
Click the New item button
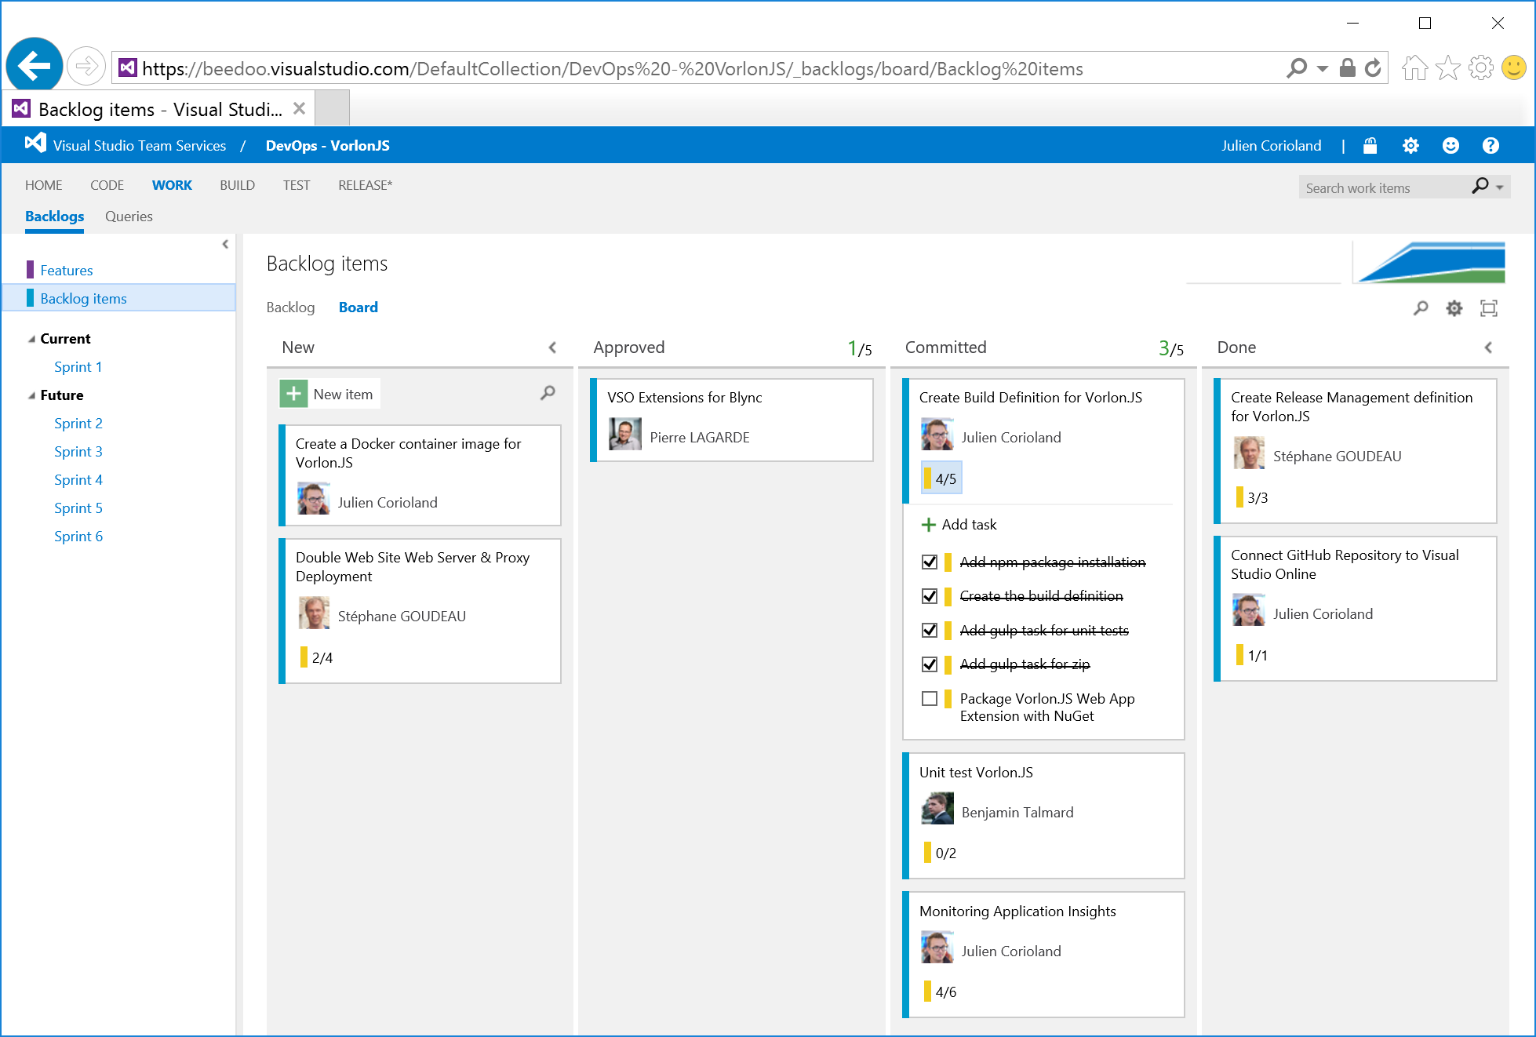click(329, 394)
